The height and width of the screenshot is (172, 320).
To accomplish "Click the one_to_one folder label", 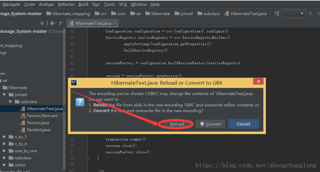I will click(26, 151).
